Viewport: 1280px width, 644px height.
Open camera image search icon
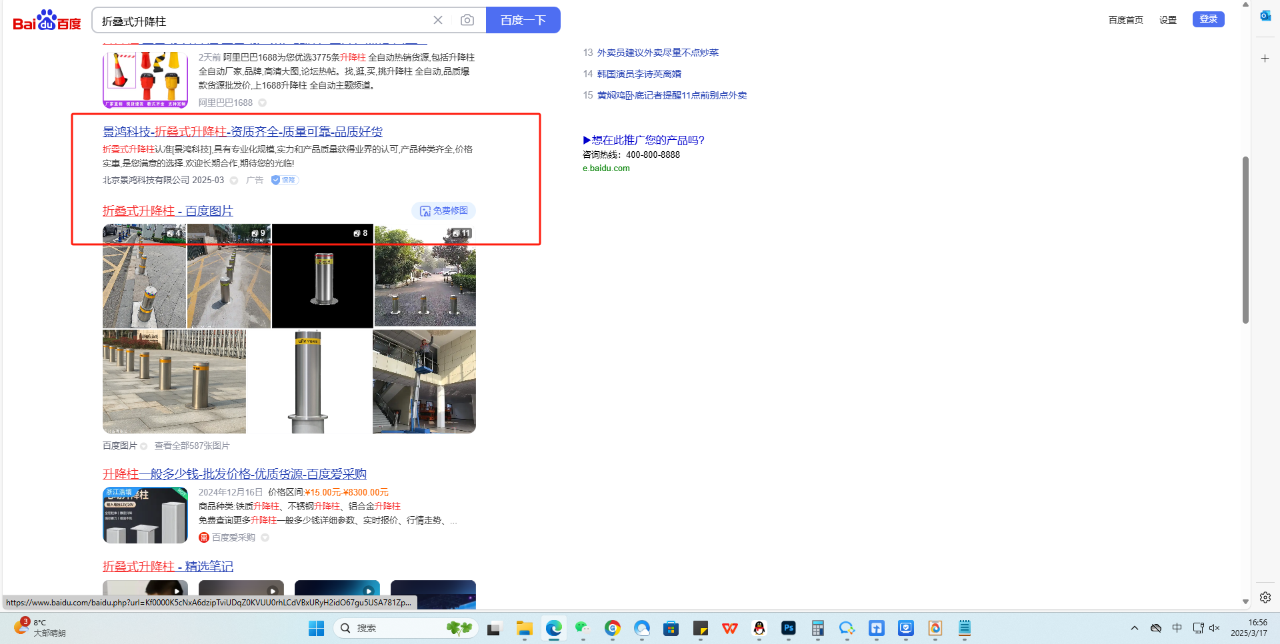pyautogui.click(x=467, y=20)
